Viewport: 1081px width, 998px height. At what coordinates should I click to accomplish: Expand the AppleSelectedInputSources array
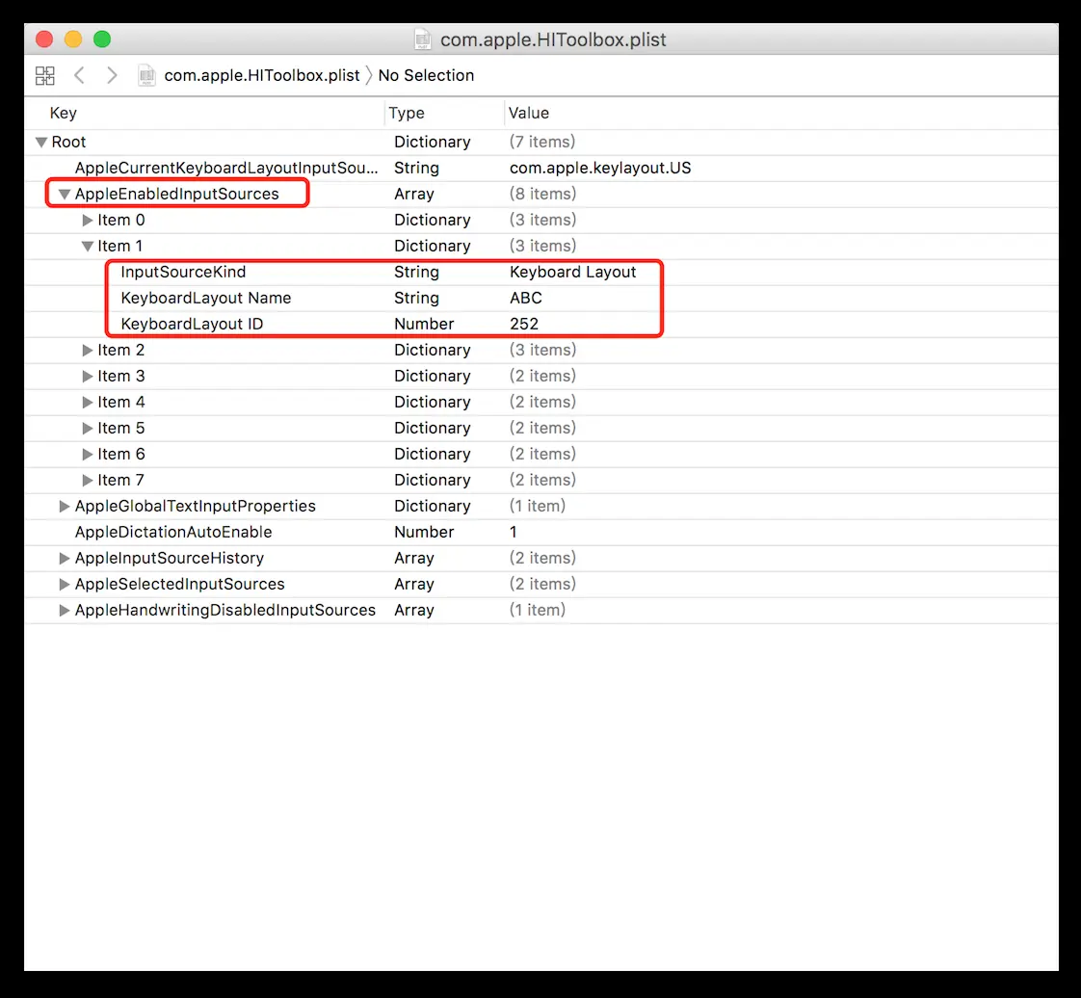click(64, 584)
